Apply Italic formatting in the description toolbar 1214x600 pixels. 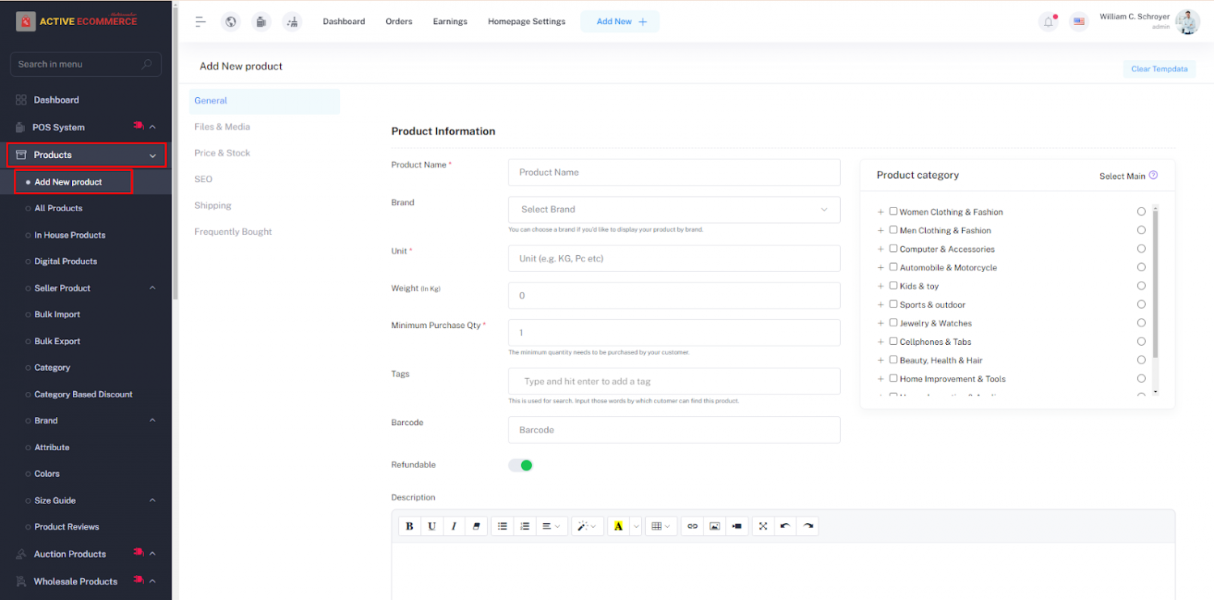[454, 526]
